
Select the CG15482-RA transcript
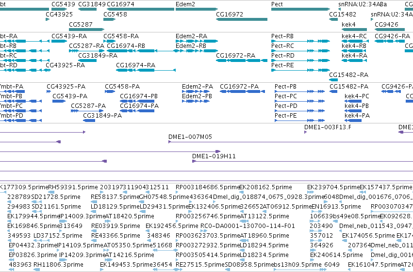tap(333, 80)
